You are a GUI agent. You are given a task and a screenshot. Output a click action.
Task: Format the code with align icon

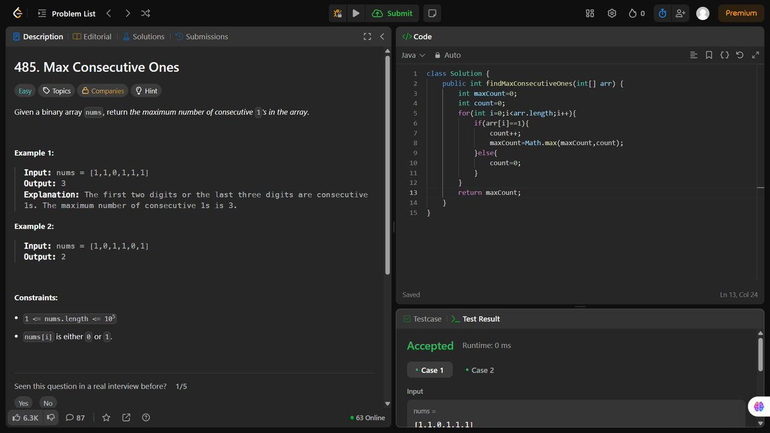694,55
